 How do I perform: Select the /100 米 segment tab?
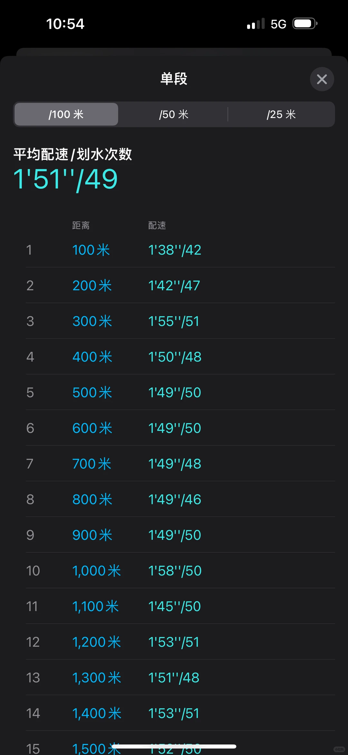pos(66,114)
